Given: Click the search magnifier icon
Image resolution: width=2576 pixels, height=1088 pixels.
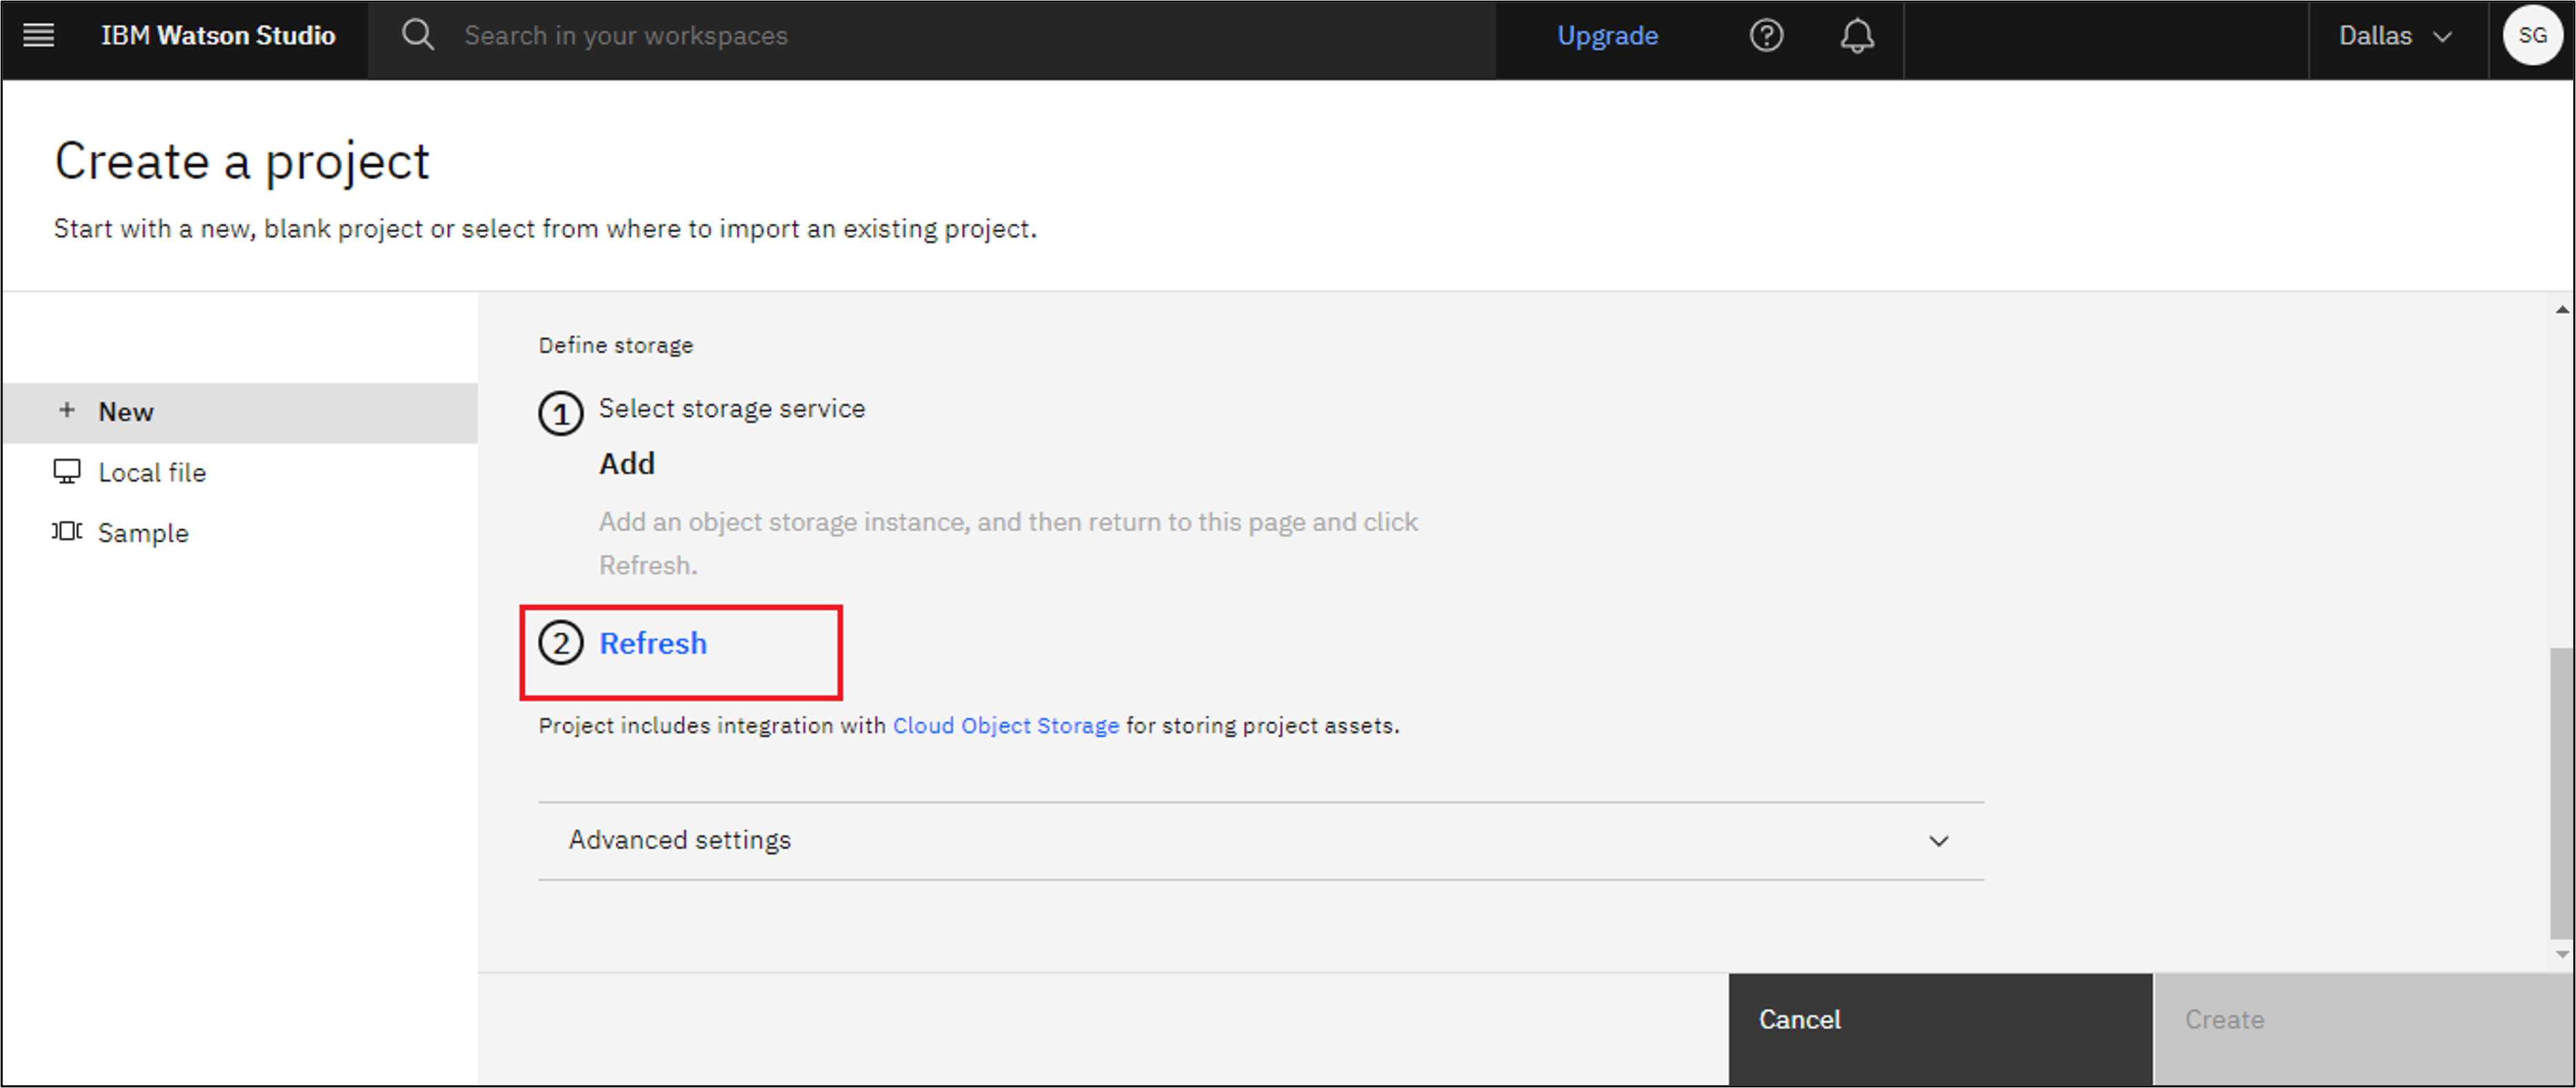Looking at the screenshot, I should coord(417,36).
